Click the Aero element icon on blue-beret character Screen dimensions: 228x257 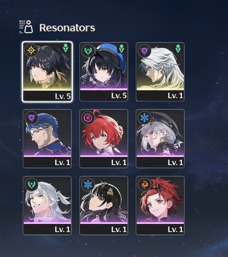[x=88, y=51]
